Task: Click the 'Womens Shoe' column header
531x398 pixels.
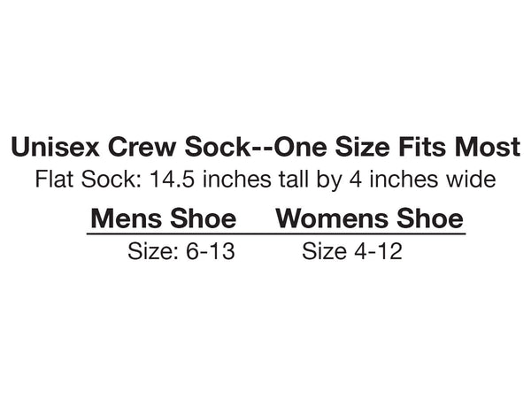Action: (370, 218)
